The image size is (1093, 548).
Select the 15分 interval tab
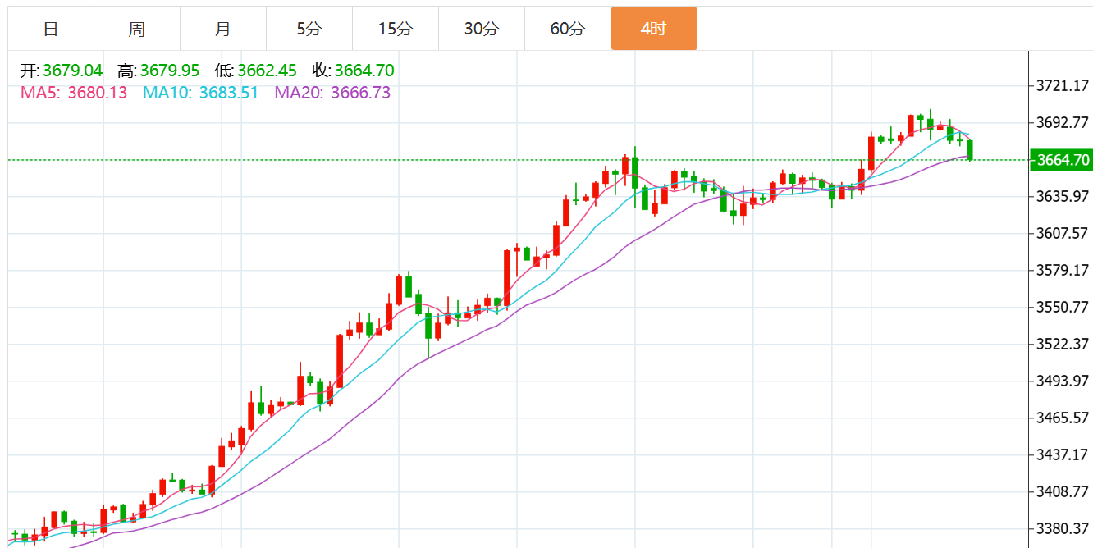(396, 29)
